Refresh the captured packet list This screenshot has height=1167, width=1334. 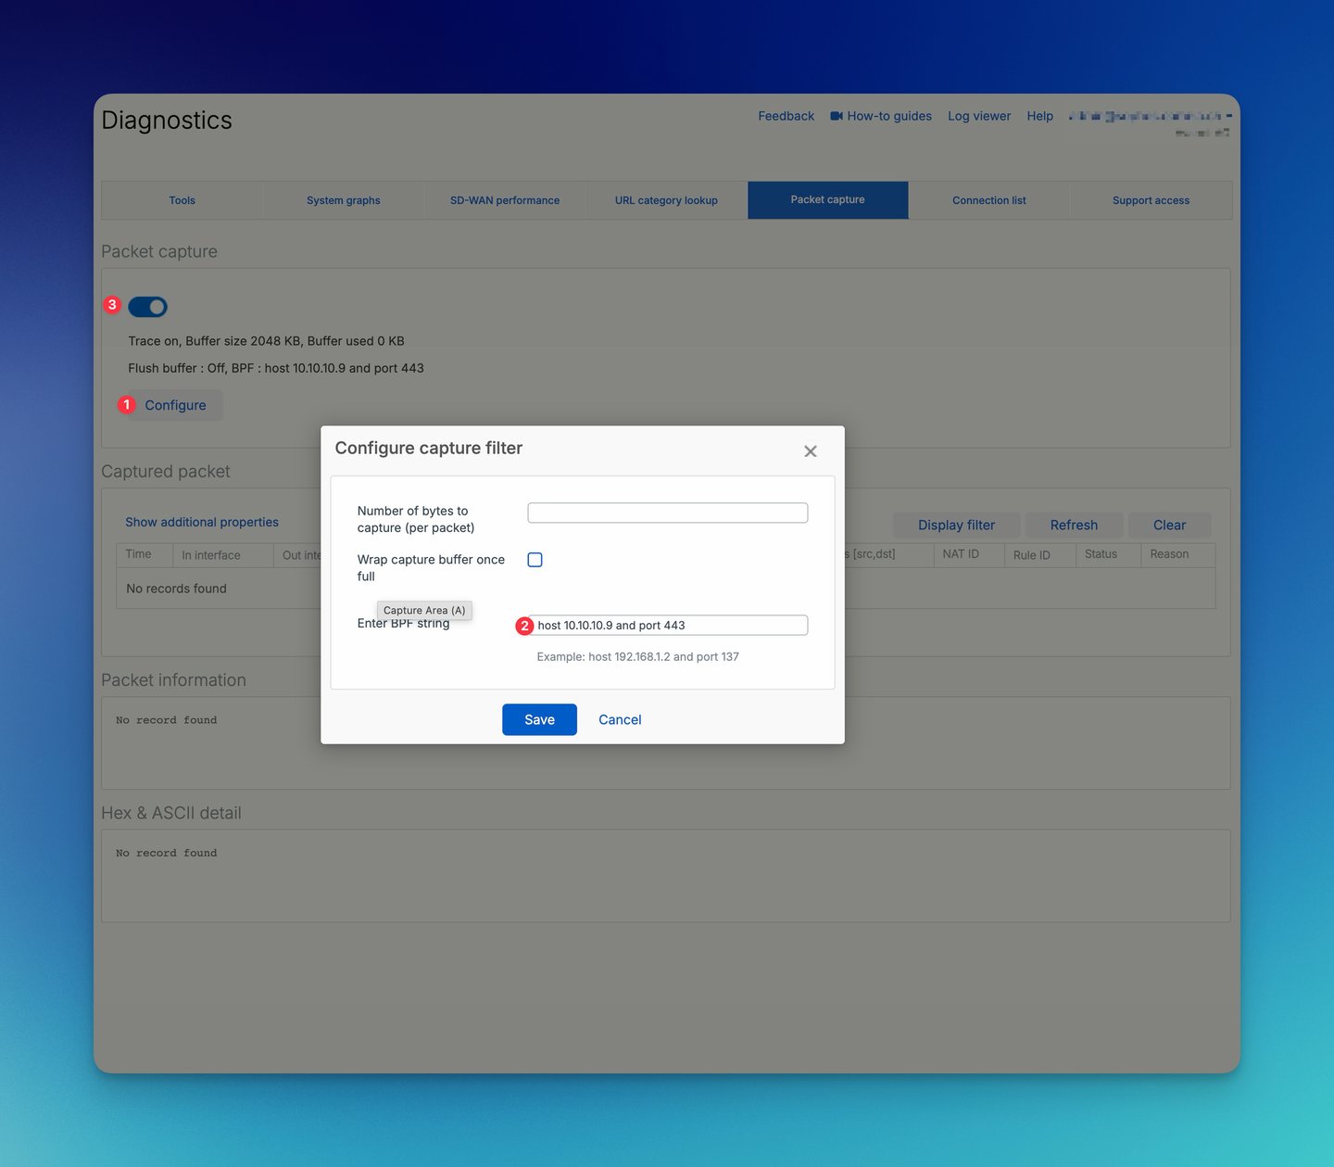1074,525
